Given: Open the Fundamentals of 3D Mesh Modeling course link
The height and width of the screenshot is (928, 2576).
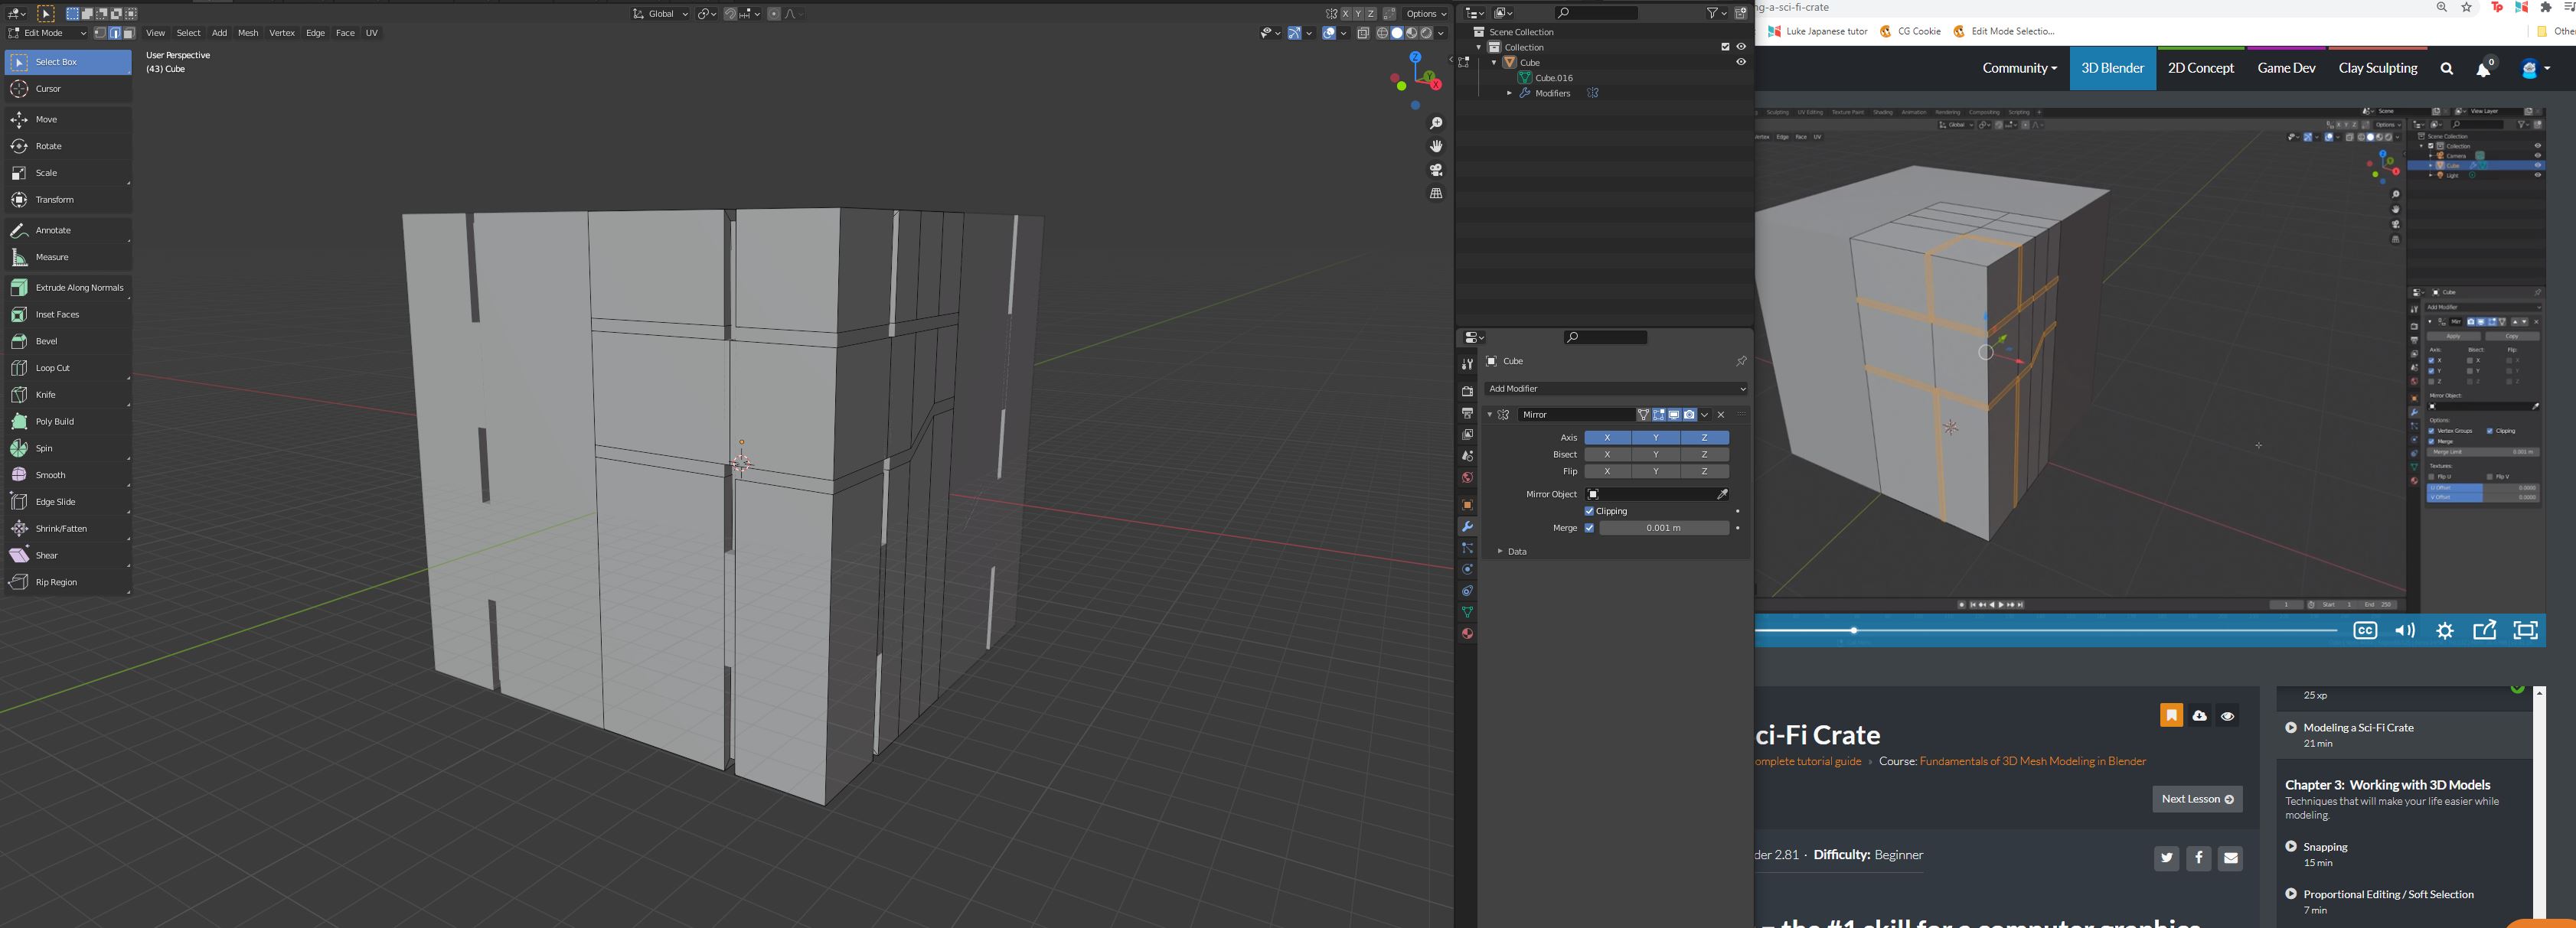Looking at the screenshot, I should pos(2032,760).
